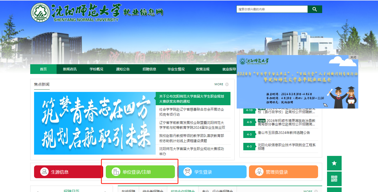Click the 4-3 badge beside 沈阳北软 notice
Image resolution: width=378 pixels, height=192 pixels.
(249, 146)
